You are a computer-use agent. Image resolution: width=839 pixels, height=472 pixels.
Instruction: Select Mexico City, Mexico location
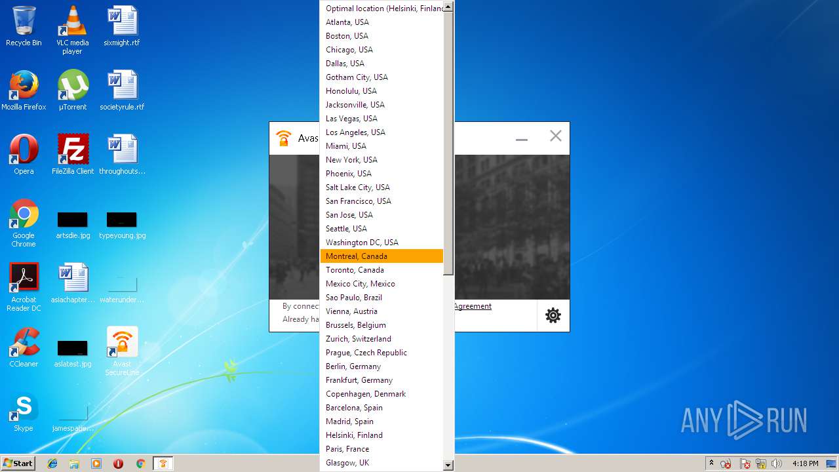[382, 284]
